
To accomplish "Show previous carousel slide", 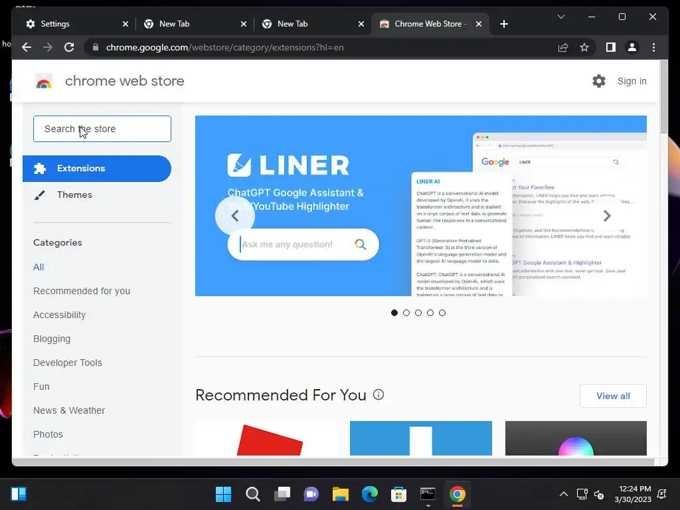I will pos(234,216).
